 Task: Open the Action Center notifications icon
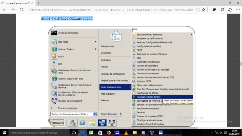pyautogui.click(x=225, y=133)
